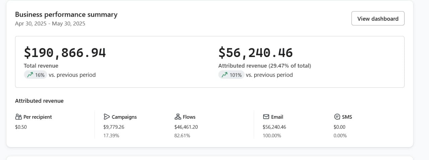Click the Per recipient people icon
This screenshot has height=160, width=429.
coord(18,117)
